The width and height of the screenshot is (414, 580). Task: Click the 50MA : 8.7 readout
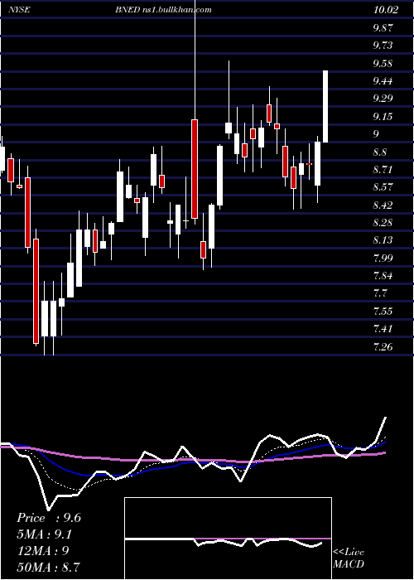coord(49,567)
